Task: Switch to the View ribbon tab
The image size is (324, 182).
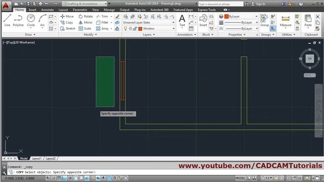Action: (x=95, y=10)
